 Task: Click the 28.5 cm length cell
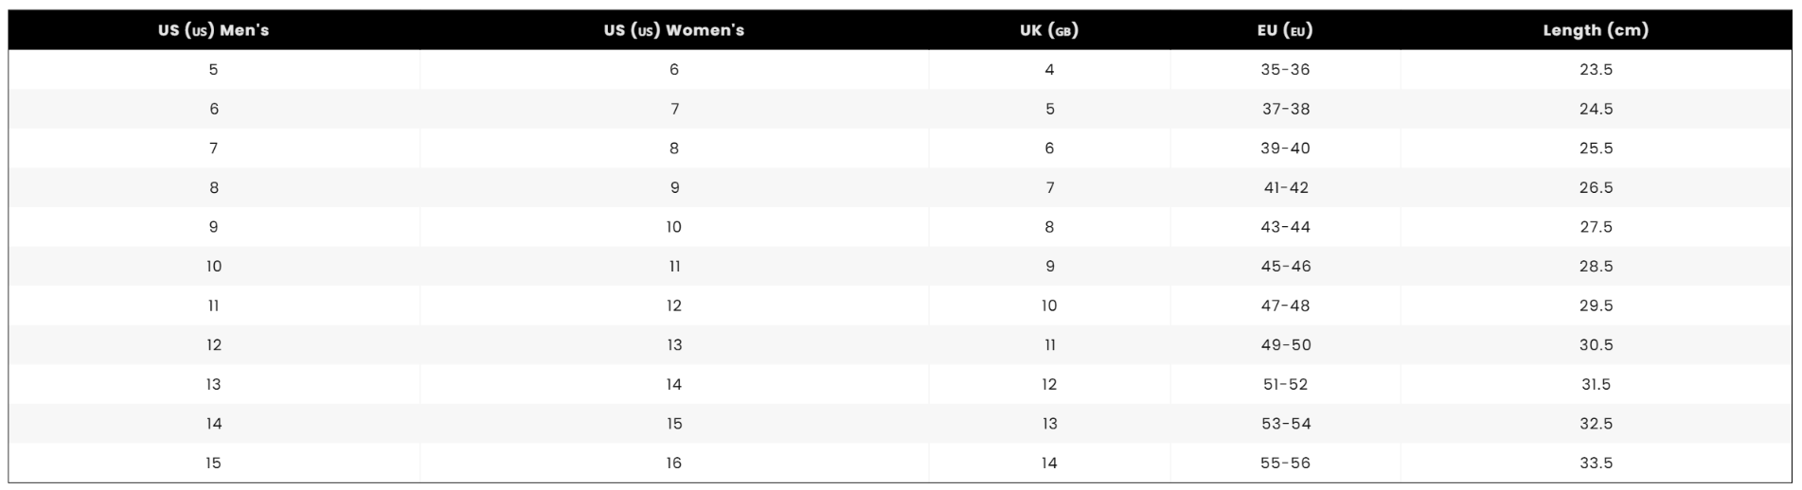coord(1596,267)
